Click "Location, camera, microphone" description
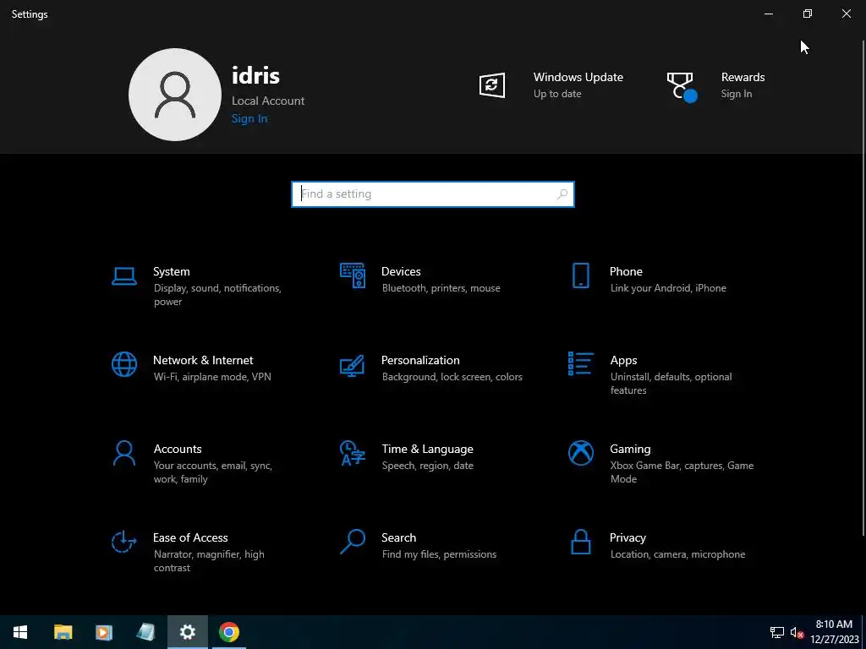Image resolution: width=866 pixels, height=649 pixels. pos(677,554)
